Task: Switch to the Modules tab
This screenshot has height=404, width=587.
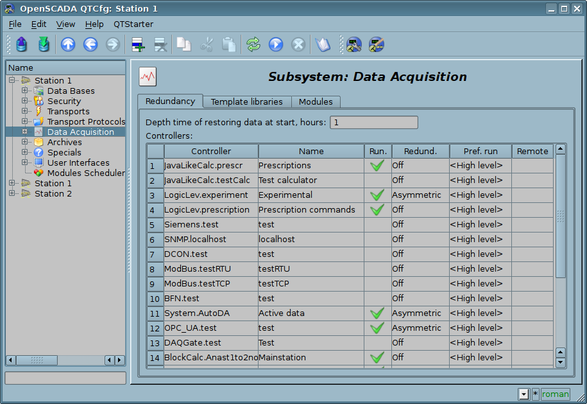Action: [316, 102]
